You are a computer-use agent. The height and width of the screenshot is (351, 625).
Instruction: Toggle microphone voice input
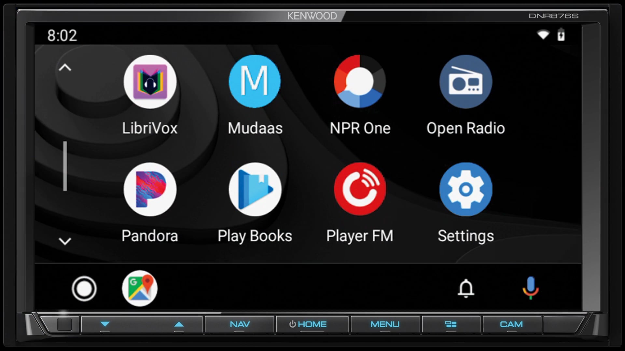[x=531, y=288]
